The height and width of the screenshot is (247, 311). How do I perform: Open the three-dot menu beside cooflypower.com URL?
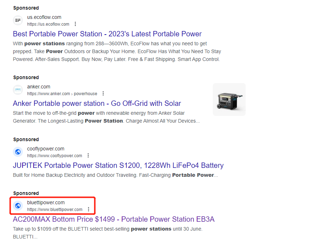click(x=88, y=156)
